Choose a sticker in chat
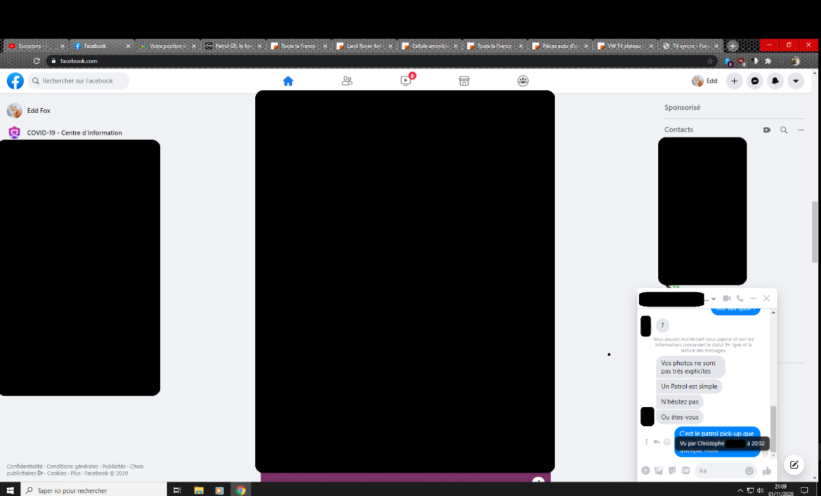The width and height of the screenshot is (821, 496). tap(672, 471)
